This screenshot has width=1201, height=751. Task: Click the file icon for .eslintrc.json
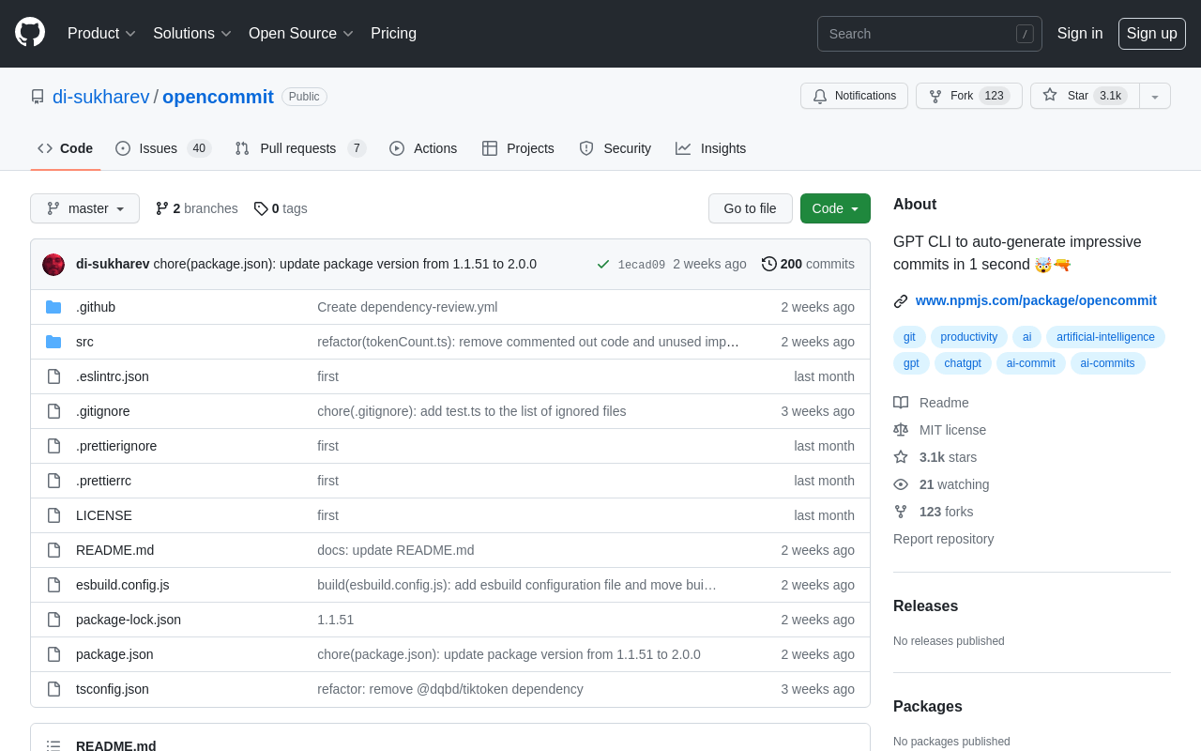pos(53,376)
